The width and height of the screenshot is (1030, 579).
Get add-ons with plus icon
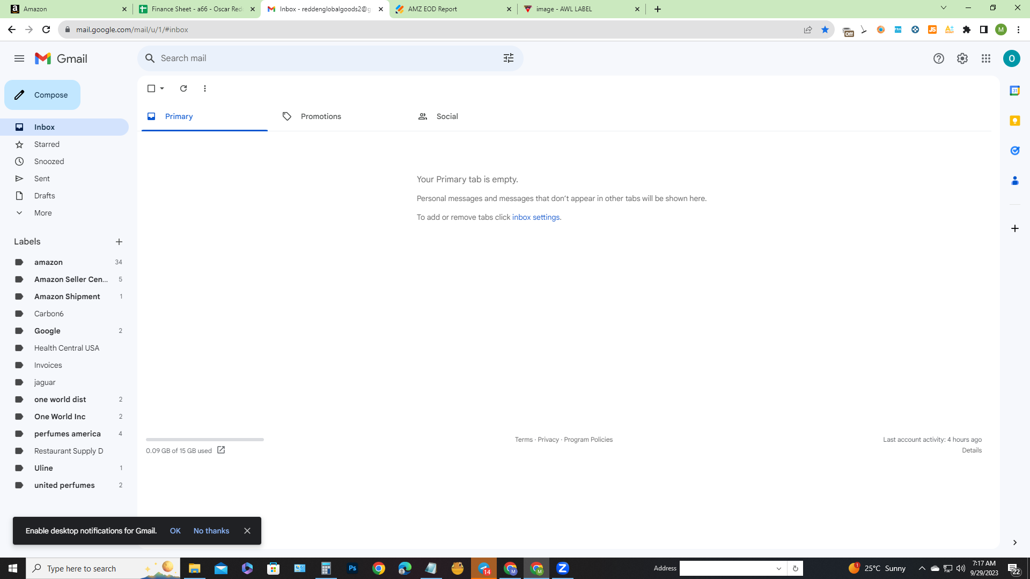tap(1014, 228)
